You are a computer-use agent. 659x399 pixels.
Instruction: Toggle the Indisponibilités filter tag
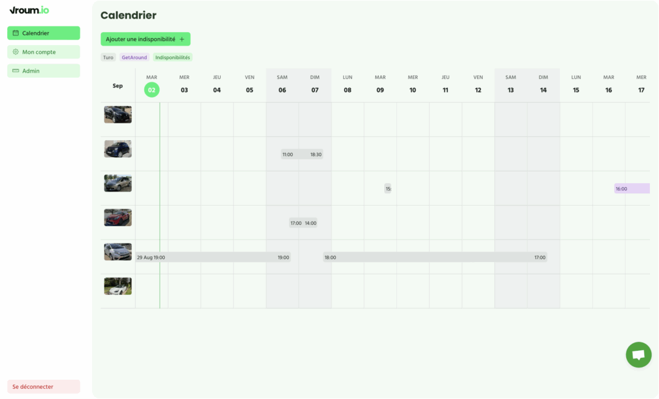click(x=172, y=57)
